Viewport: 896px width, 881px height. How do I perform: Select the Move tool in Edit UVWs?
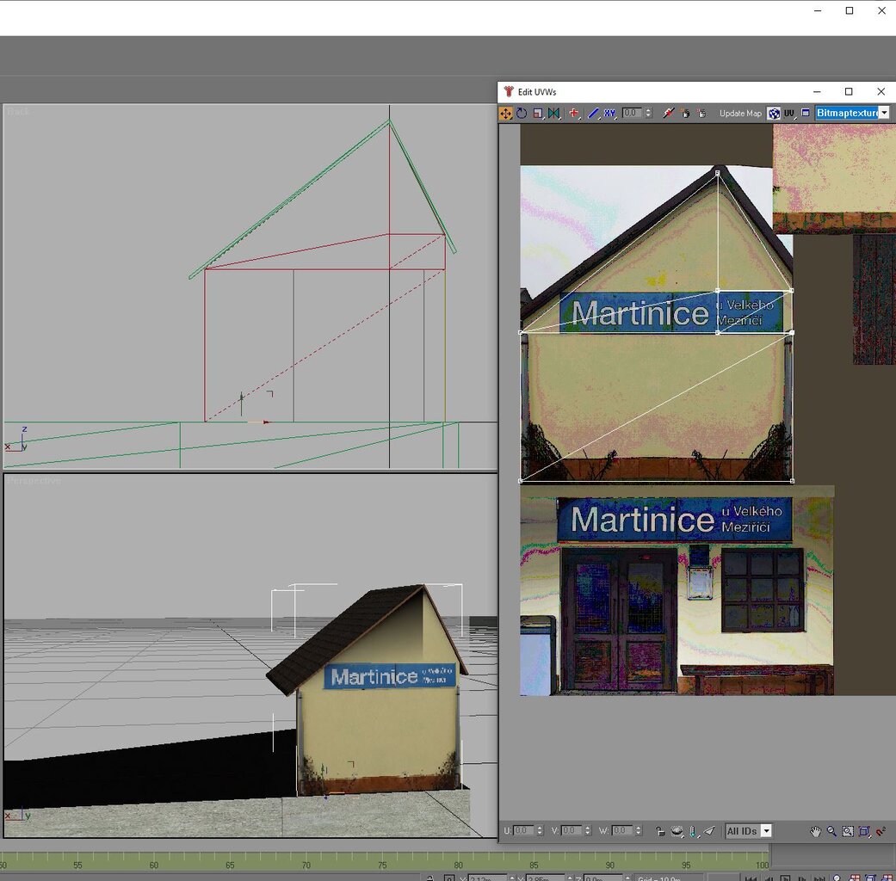506,114
